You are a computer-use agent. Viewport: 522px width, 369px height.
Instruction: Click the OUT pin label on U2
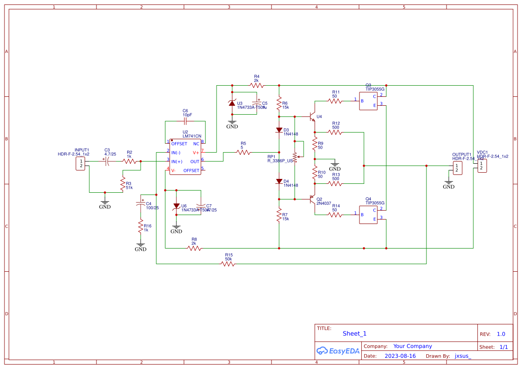(195, 162)
